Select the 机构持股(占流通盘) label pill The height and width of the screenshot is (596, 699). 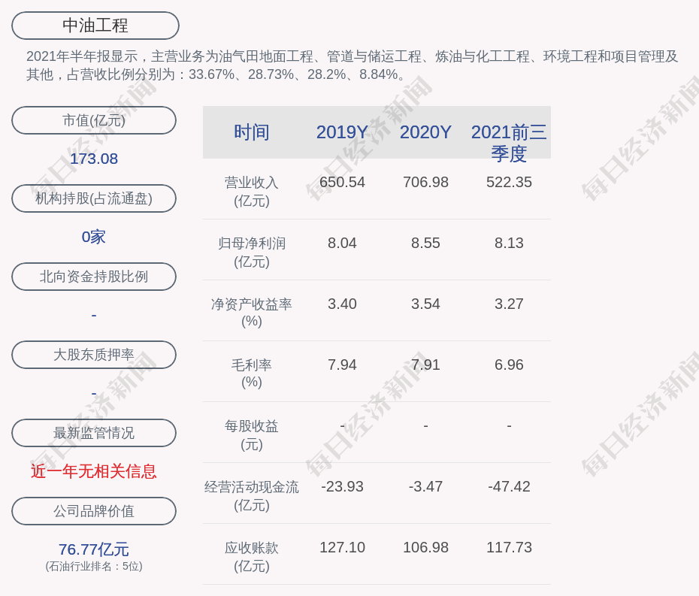[94, 198]
